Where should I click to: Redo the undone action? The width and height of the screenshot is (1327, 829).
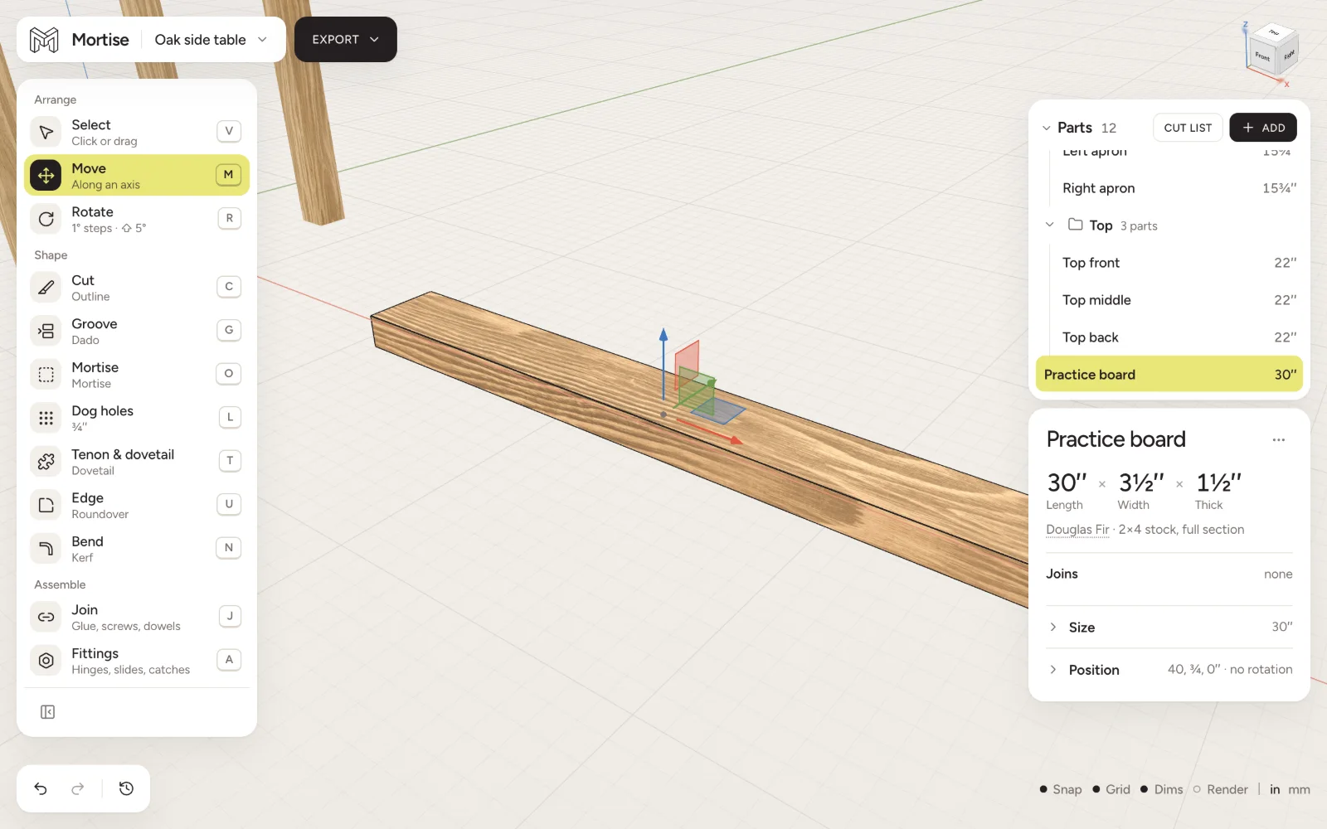(78, 788)
